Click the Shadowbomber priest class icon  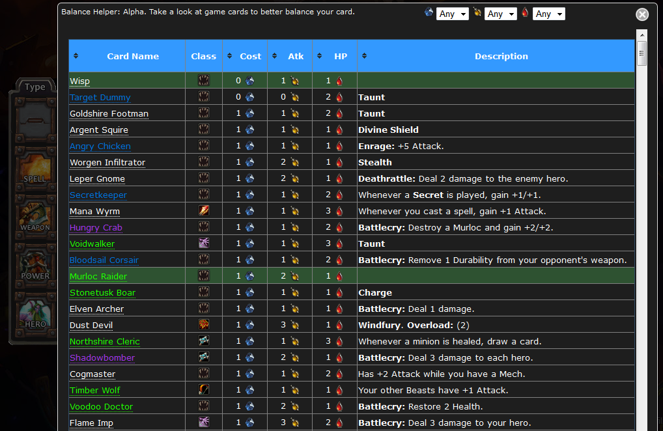pos(204,357)
